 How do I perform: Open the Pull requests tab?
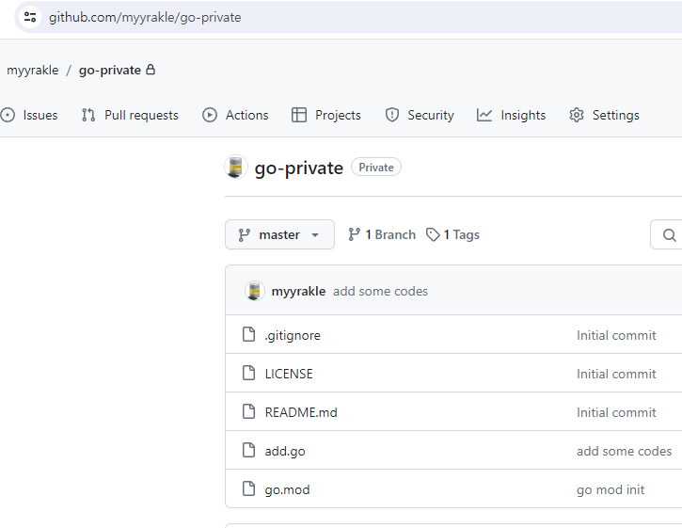(x=130, y=115)
